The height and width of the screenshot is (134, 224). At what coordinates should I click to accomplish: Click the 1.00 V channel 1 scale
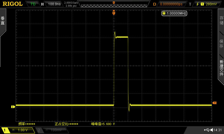pos(23,130)
